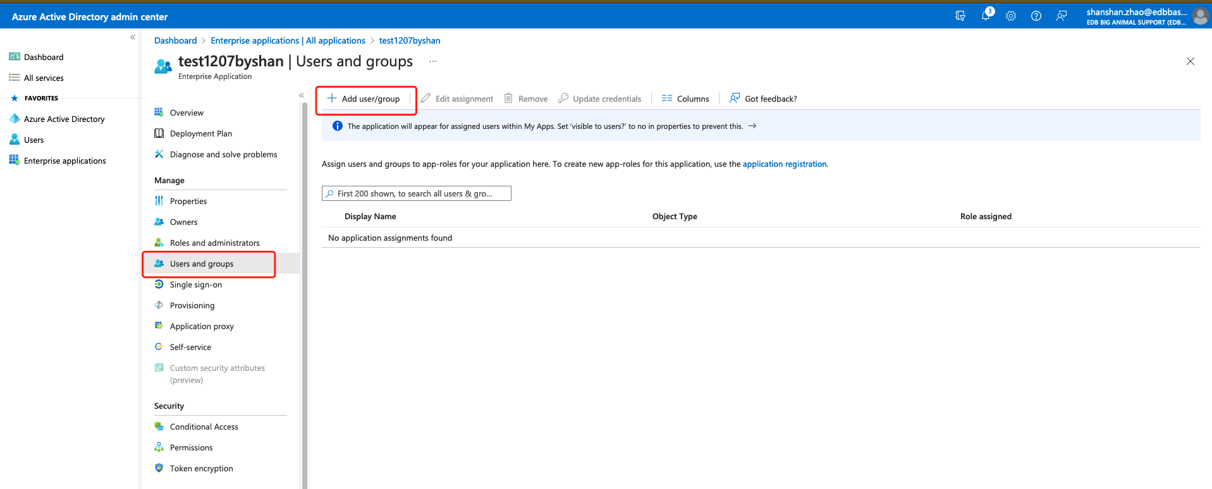Click the Dashboard breadcrumb link

pyautogui.click(x=175, y=40)
